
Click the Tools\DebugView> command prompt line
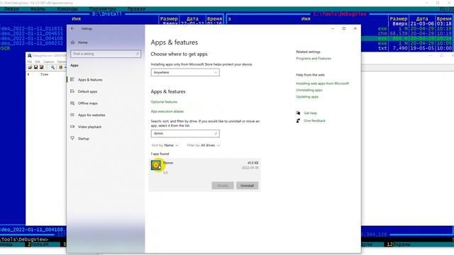[25, 239]
